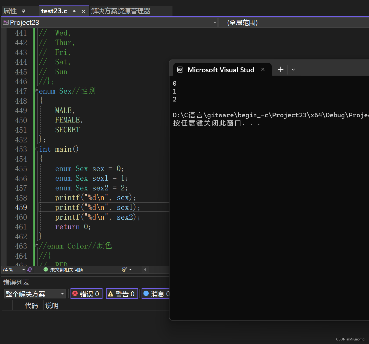This screenshot has height=344, width=369.
Task: Click the 未找到相关问题 status check
Action: 63,270
